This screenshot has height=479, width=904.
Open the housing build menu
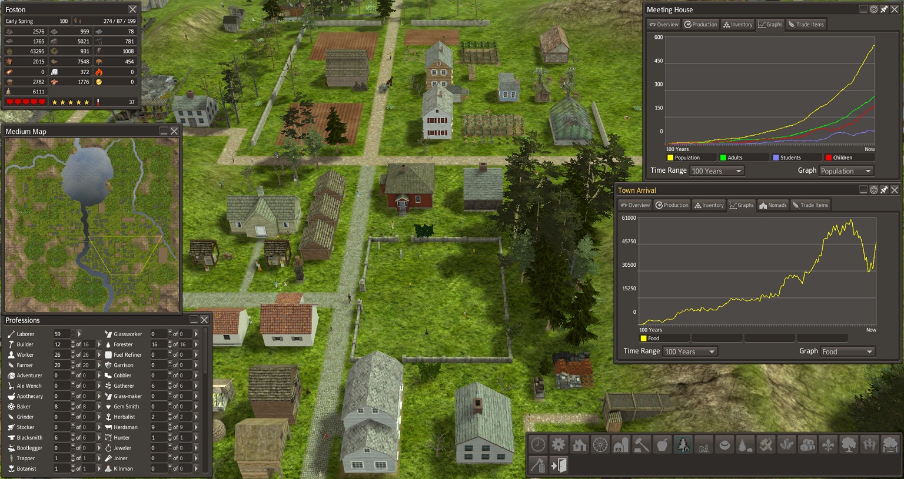(580, 444)
